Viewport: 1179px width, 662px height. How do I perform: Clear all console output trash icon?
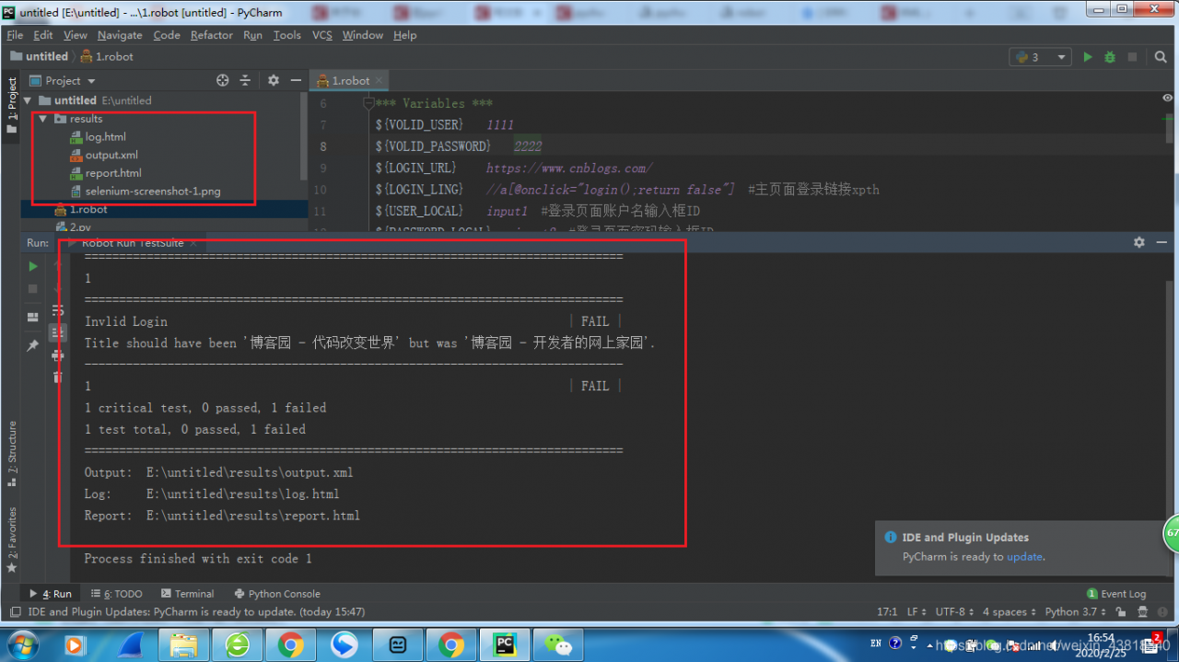[x=58, y=377]
